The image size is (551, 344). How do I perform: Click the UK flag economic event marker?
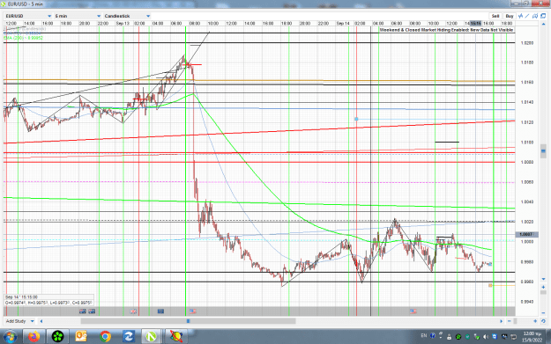[133, 311]
